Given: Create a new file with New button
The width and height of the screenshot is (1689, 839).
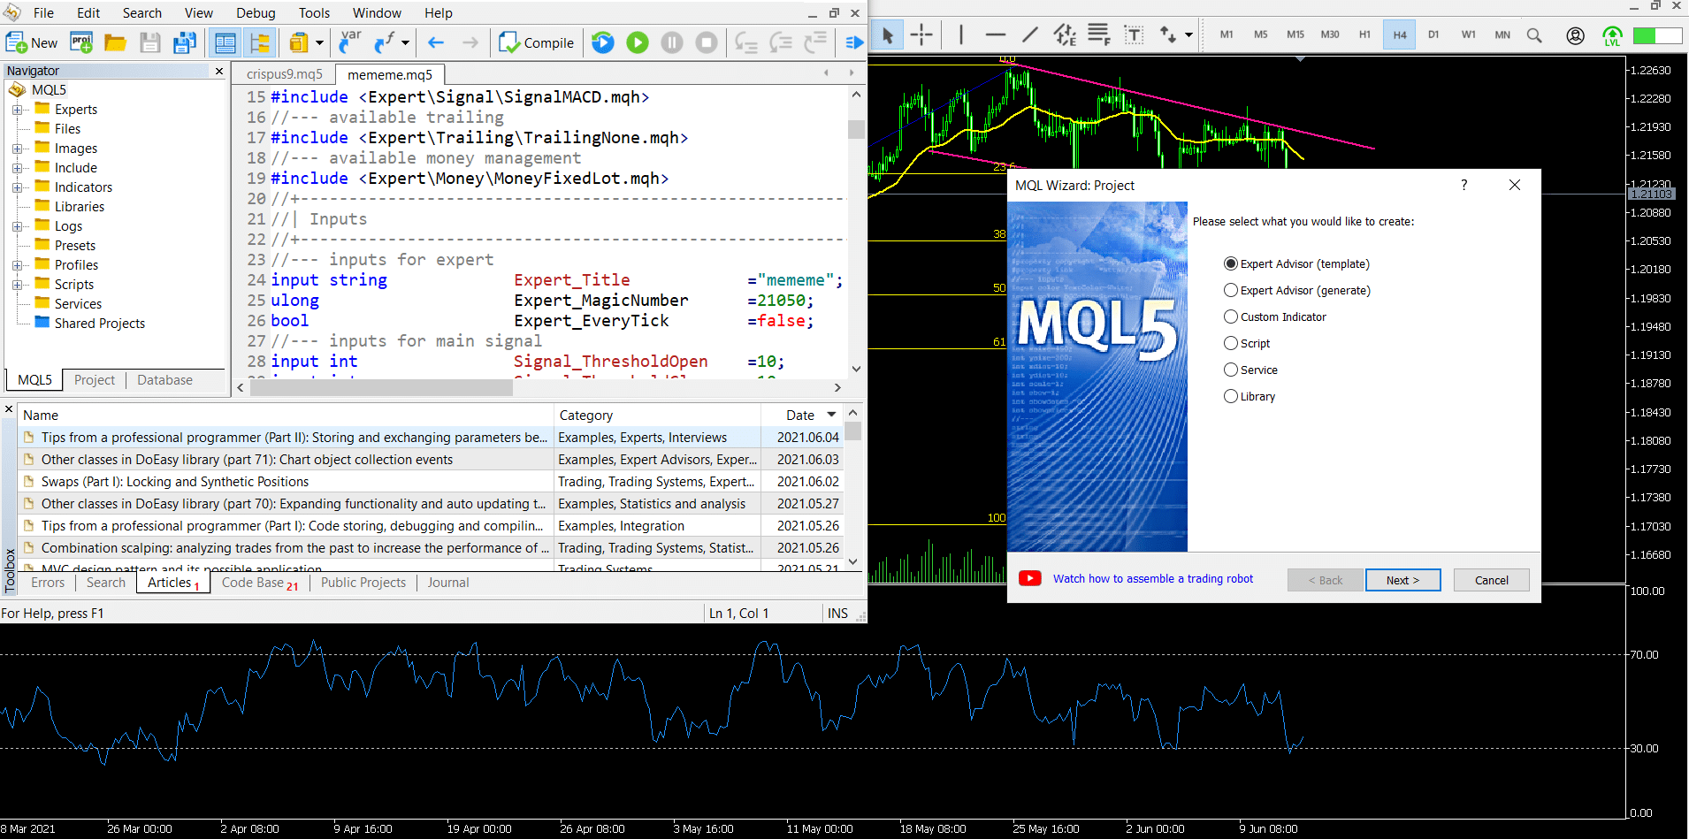Looking at the screenshot, I should [x=32, y=42].
